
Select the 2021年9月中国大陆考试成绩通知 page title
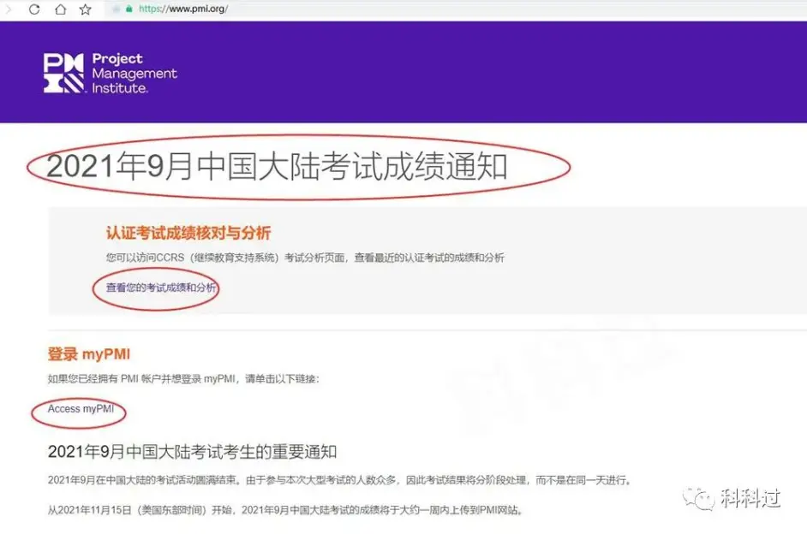(x=277, y=167)
